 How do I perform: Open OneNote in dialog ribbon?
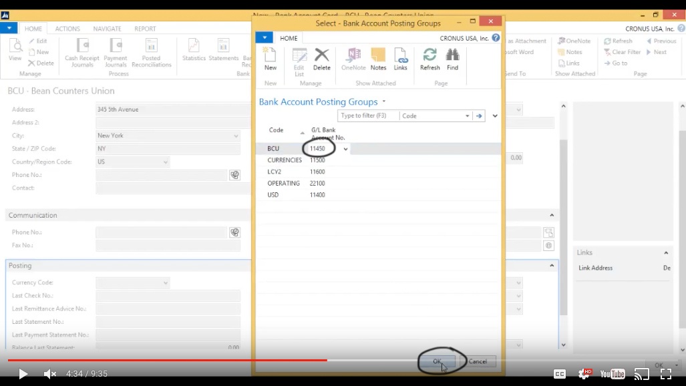(353, 59)
